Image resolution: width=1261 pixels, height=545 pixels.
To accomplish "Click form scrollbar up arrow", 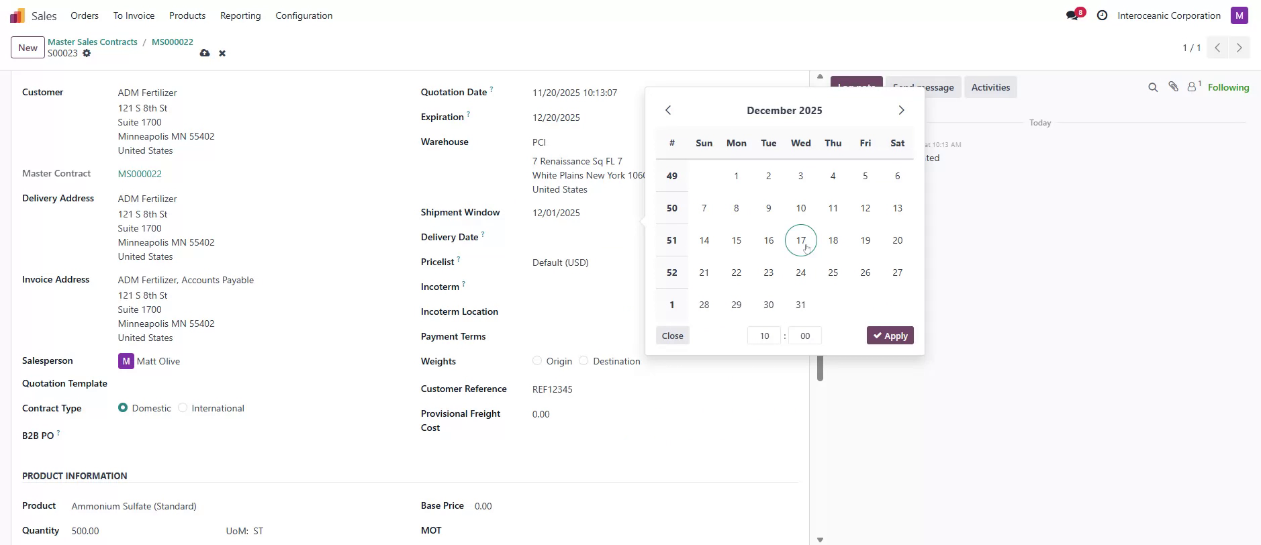I will point(820,77).
